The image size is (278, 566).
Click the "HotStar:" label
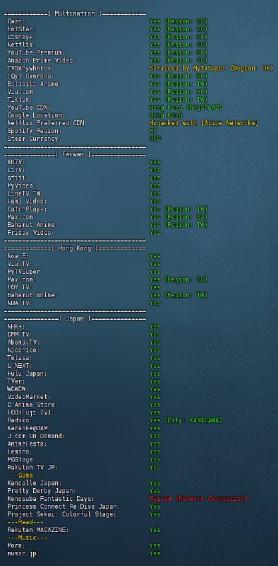pos(22,29)
